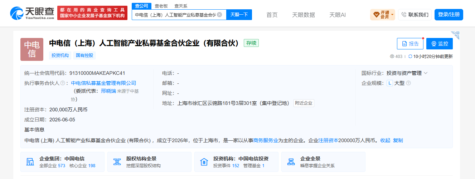The width and height of the screenshot is (475, 179).
Task: Click the company avatar 中电信 thumbnail
Action: pos(32,49)
